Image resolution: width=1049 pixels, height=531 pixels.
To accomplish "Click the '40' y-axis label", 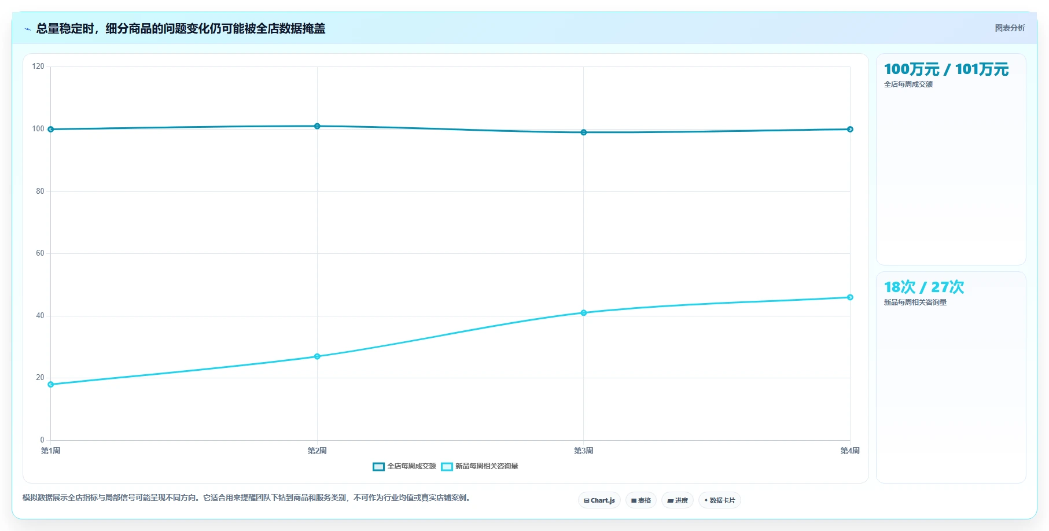I will (40, 316).
